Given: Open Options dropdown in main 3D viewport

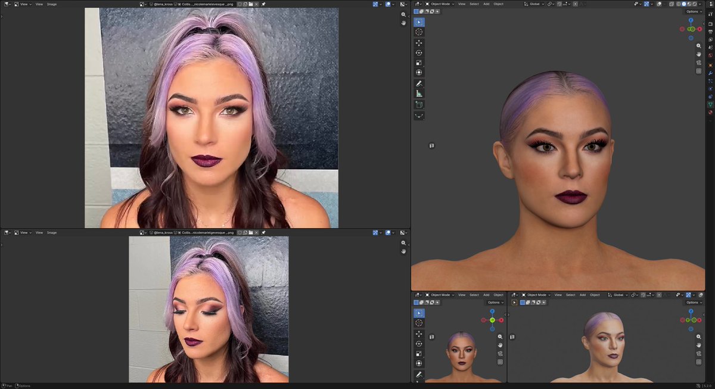Looking at the screenshot, I should (694, 11).
